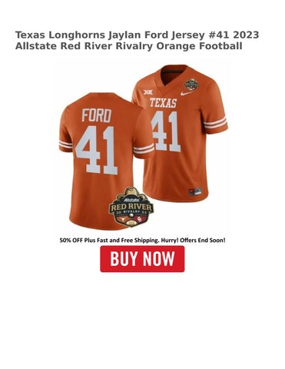The width and height of the screenshot is (285, 369).
Task: Click the rivalry patch on the jersey shoulder
Action: [x=191, y=85]
